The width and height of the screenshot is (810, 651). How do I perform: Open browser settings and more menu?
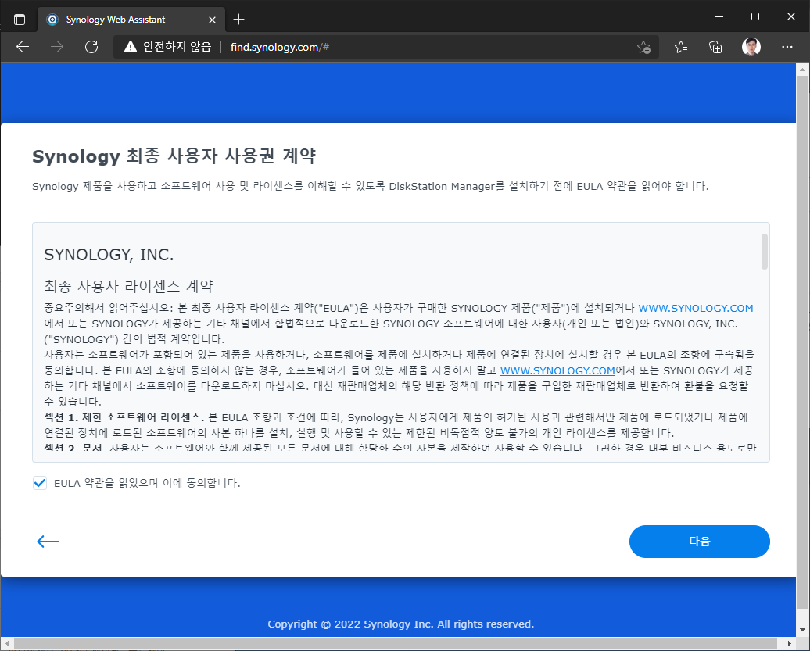(x=787, y=47)
